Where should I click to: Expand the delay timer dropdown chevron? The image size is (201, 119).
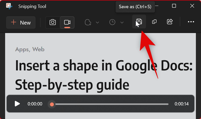(x=122, y=23)
